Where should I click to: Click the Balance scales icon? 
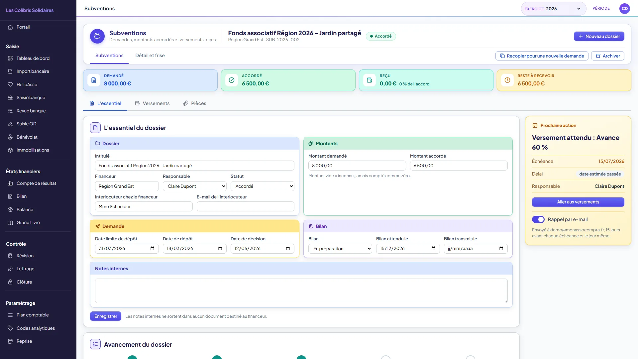pyautogui.click(x=10, y=209)
